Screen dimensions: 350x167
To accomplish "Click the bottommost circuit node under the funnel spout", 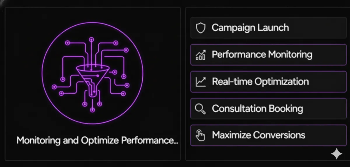I will tap(92, 110).
